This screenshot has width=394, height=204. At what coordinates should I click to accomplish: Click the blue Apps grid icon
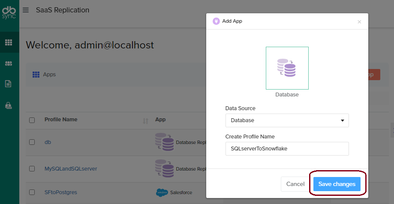click(36, 75)
